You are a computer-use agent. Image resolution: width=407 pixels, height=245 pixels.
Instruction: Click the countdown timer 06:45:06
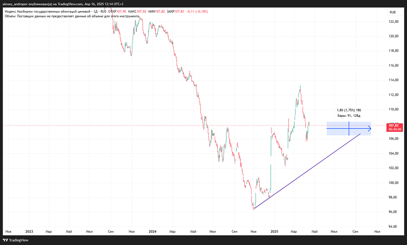tap(394, 129)
